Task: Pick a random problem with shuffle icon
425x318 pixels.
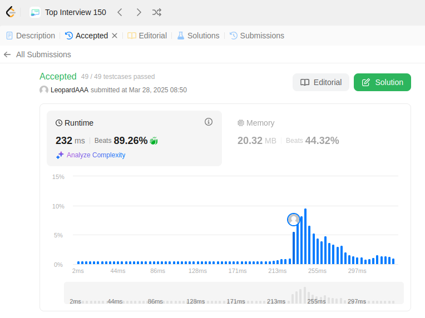Action: (x=157, y=12)
